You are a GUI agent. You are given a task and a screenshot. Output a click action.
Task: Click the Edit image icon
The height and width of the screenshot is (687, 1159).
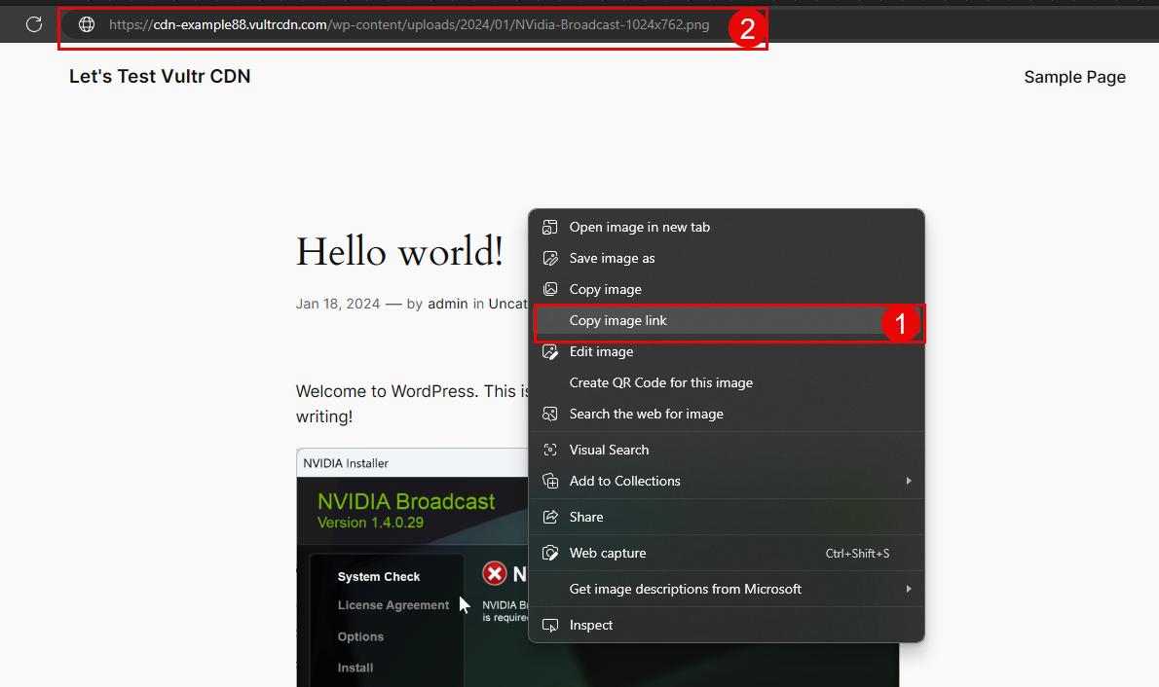pos(550,351)
